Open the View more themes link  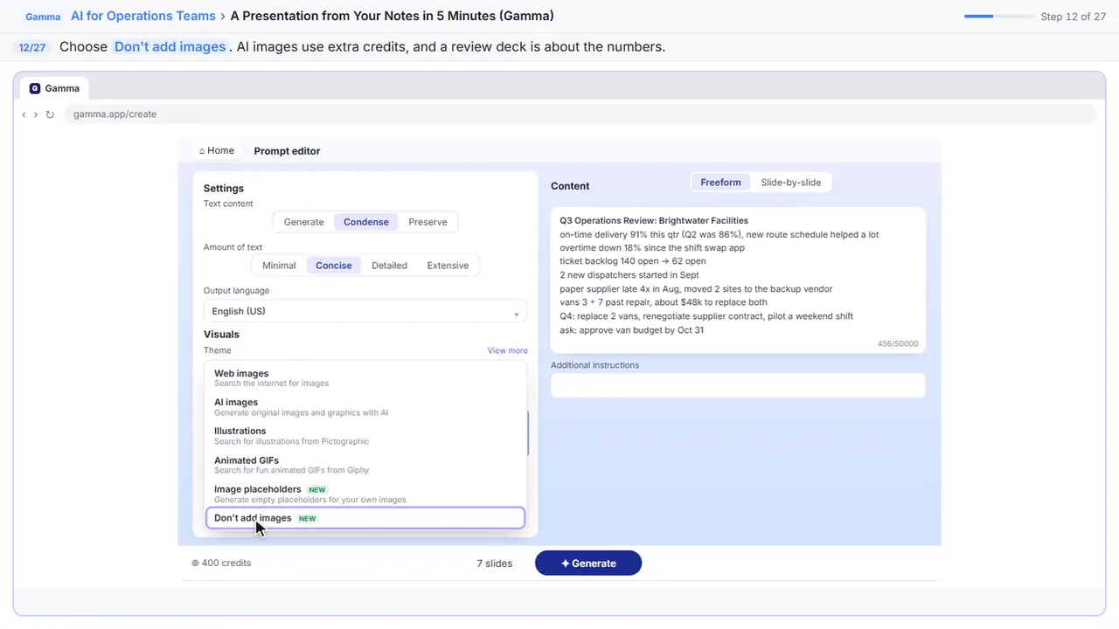coord(507,350)
